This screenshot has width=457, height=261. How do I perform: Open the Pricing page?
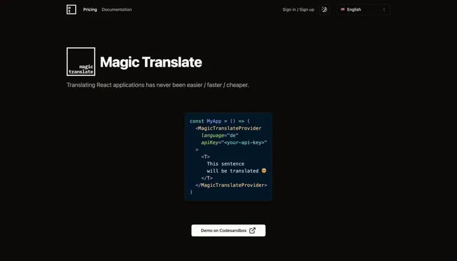[x=90, y=10]
